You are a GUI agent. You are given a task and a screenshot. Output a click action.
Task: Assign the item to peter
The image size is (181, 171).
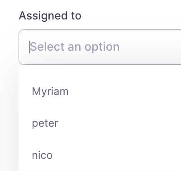tap(100, 123)
